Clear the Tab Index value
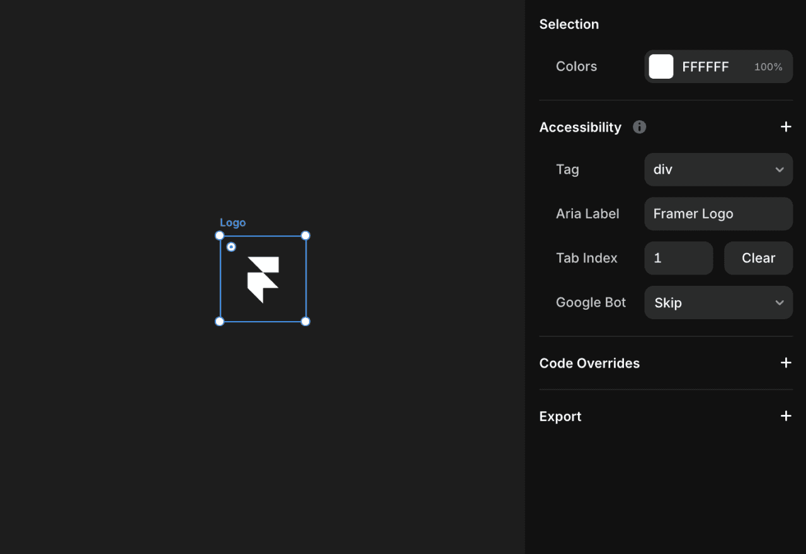This screenshot has width=806, height=554. point(758,258)
